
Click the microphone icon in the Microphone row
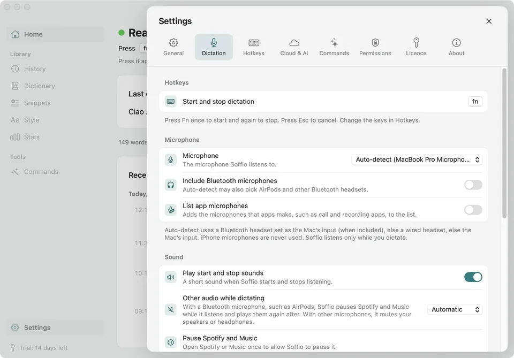pyautogui.click(x=170, y=159)
